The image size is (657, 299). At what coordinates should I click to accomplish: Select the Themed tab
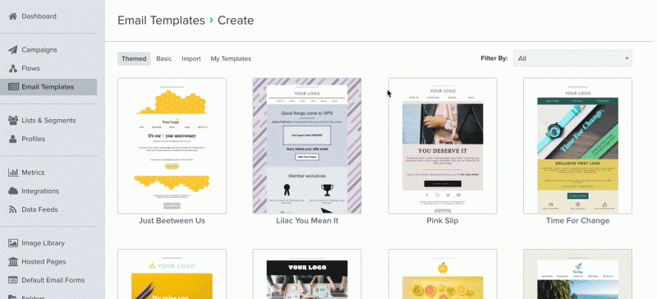[x=134, y=58]
